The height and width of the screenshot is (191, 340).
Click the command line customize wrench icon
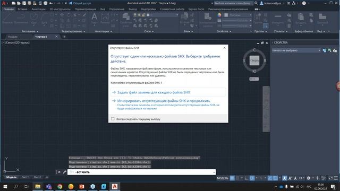click(64, 172)
